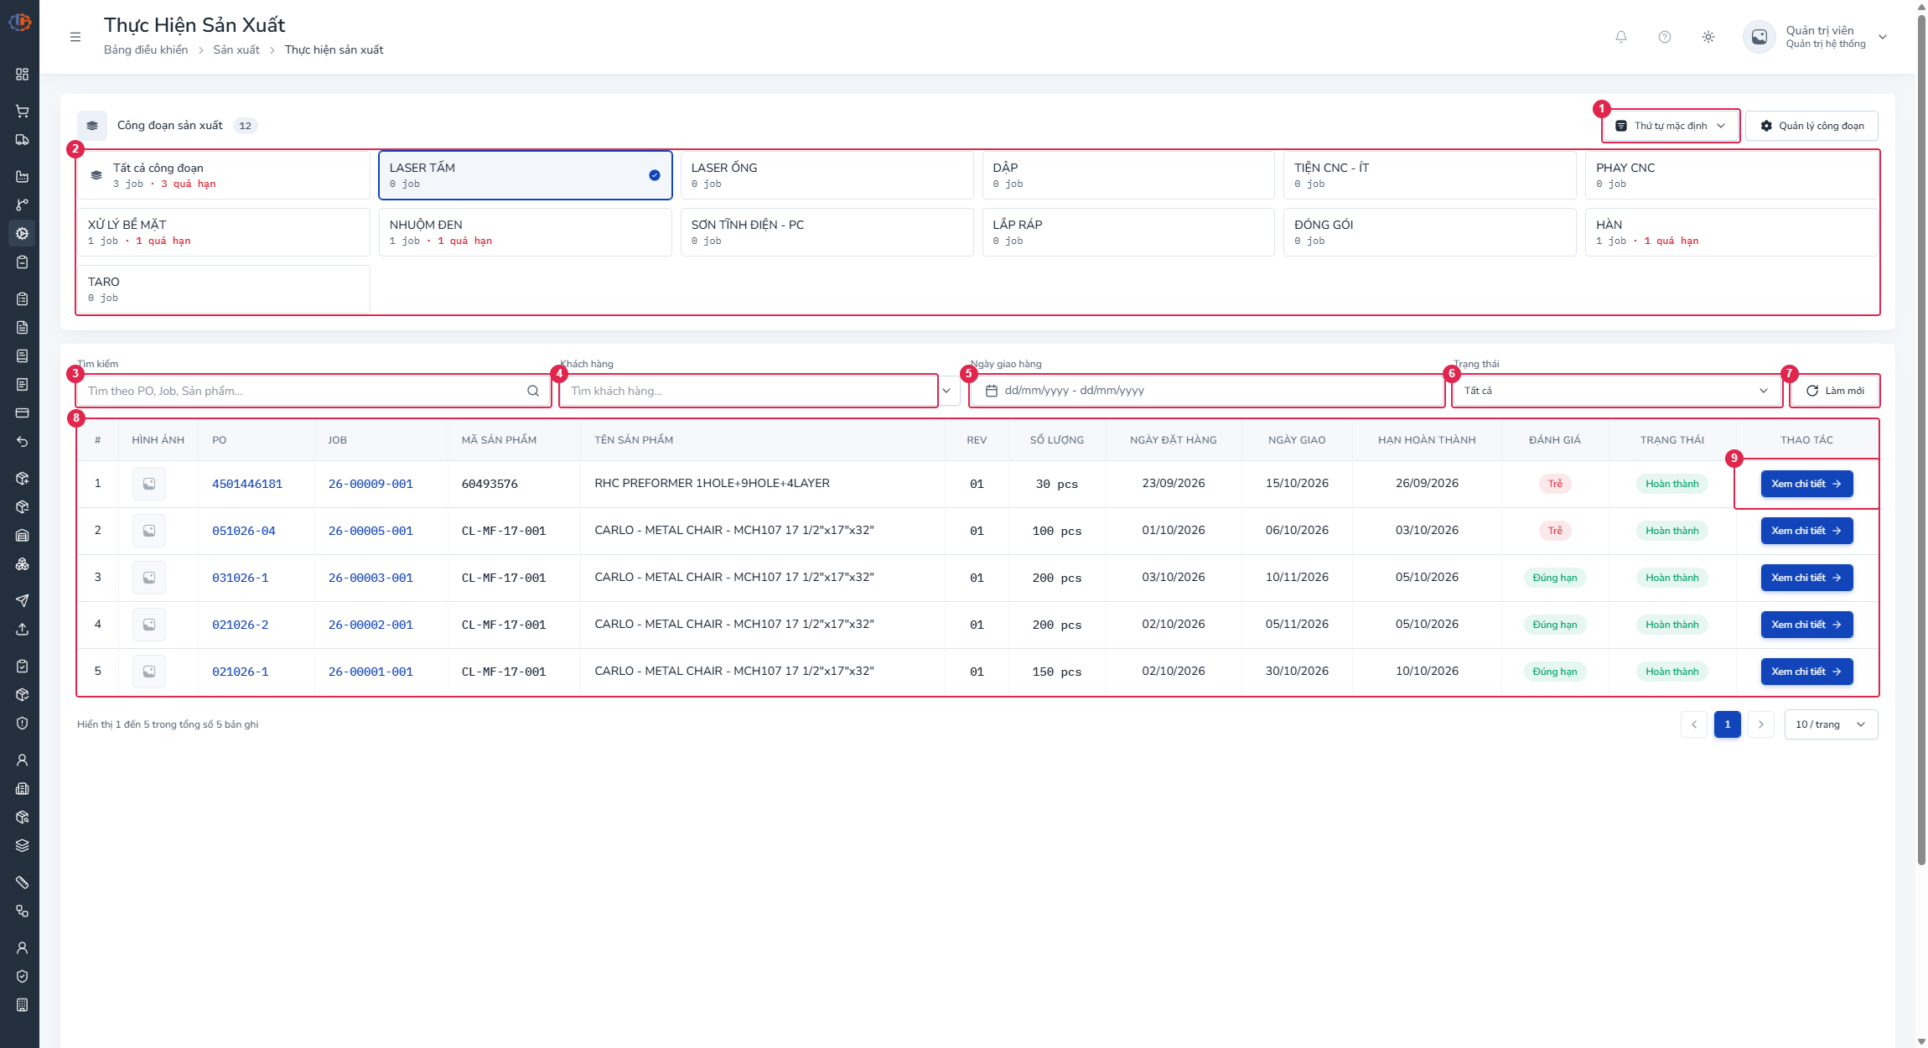Collapse sidebar with hamburger menu icon
Screen dimensions: 1928x1048
(x=75, y=37)
